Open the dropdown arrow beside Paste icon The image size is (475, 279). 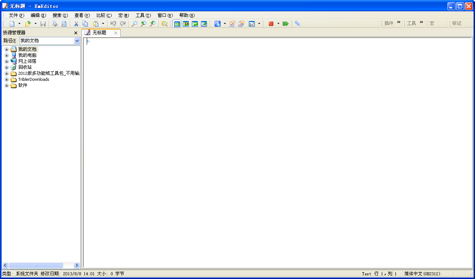click(103, 24)
